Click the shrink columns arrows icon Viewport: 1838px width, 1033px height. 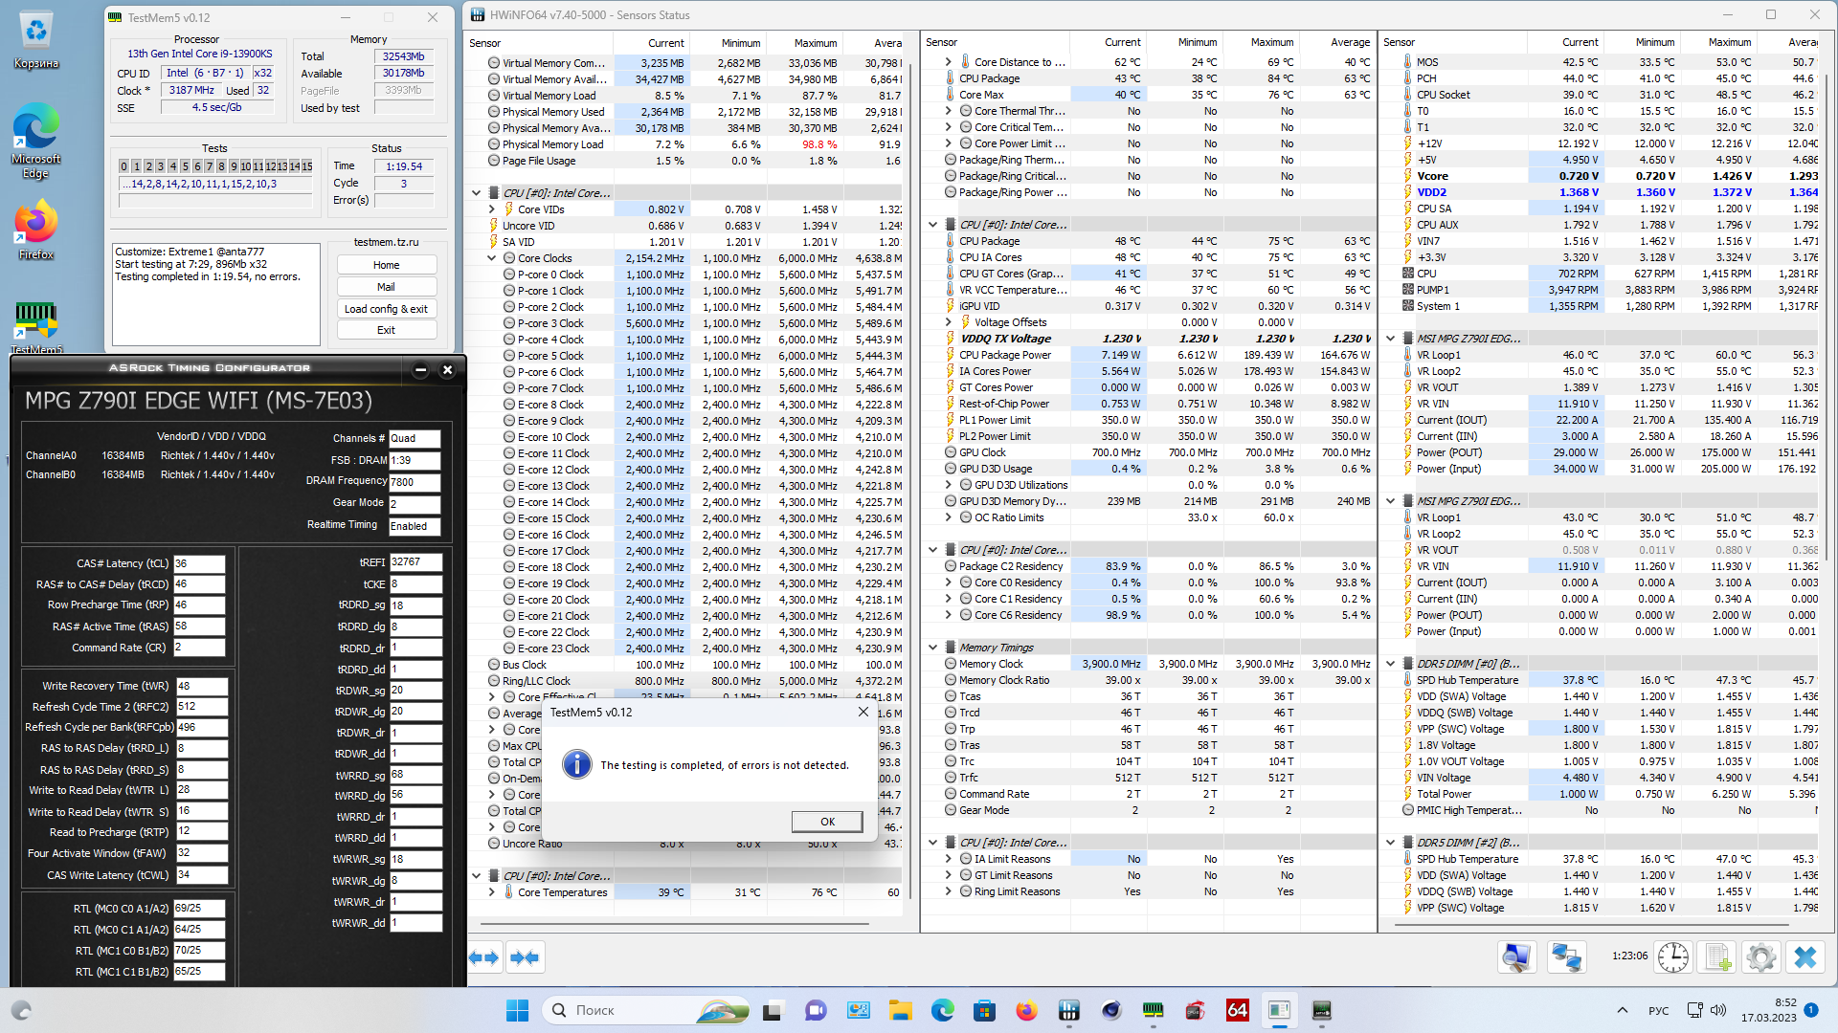pos(525,957)
